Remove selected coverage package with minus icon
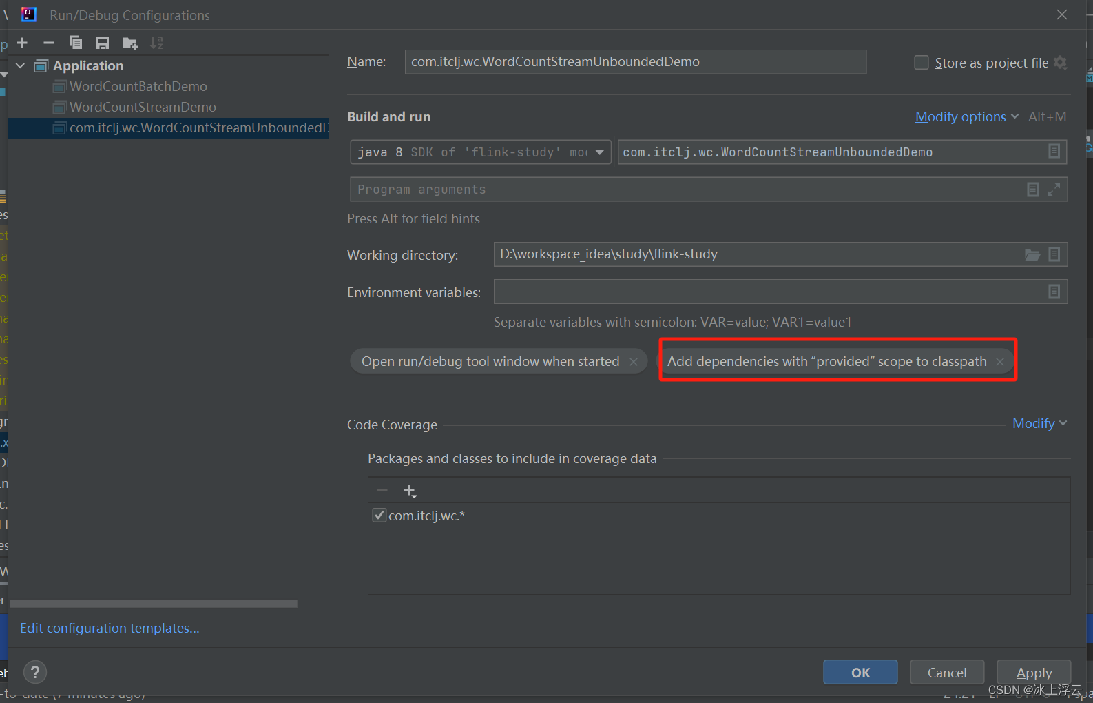Screen dimensions: 1093x703 (382, 491)
